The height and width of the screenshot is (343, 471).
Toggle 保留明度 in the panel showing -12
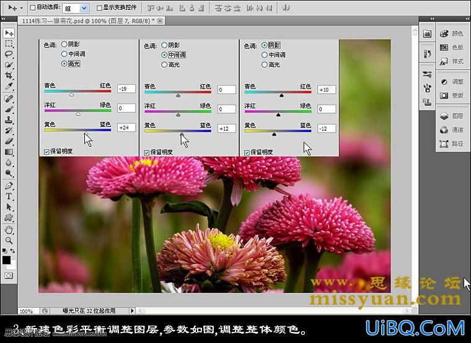(x=247, y=153)
